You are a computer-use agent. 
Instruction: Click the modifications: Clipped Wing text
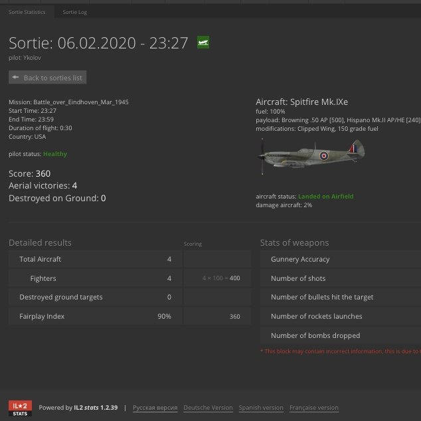(317, 129)
